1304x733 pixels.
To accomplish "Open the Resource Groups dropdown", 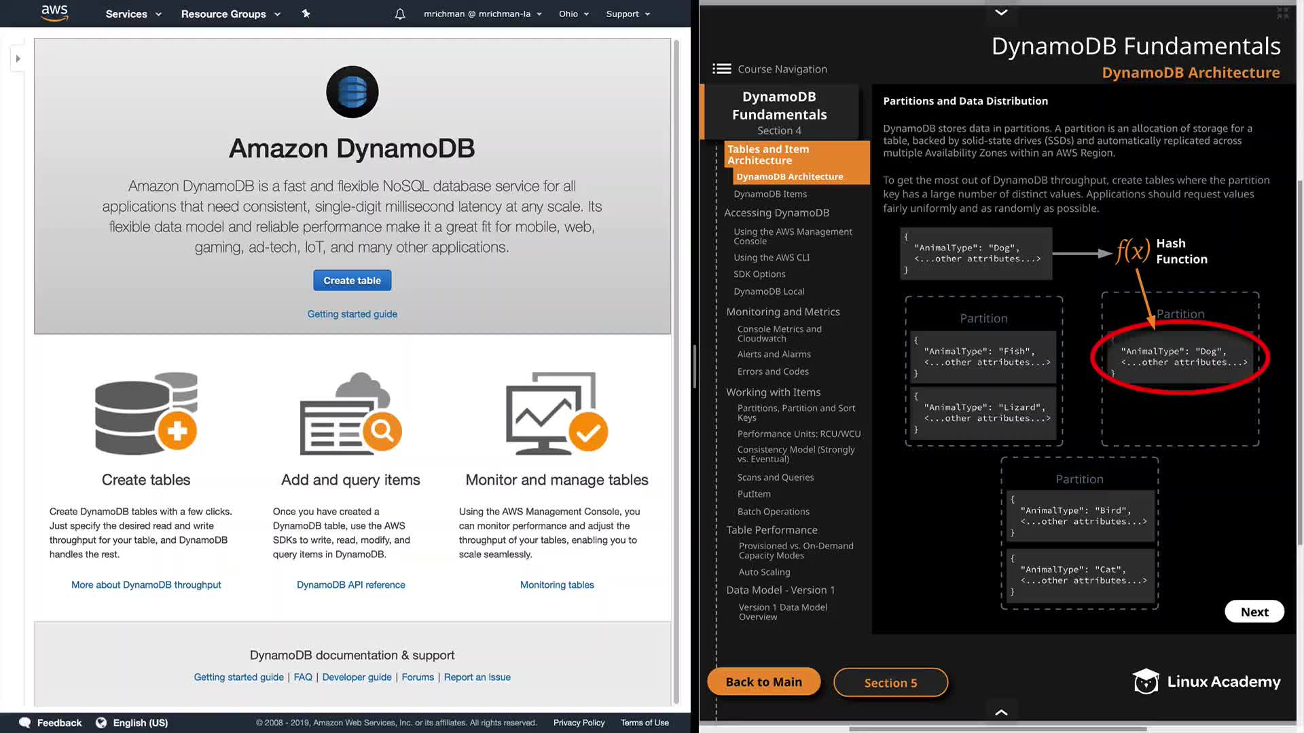I will (230, 14).
